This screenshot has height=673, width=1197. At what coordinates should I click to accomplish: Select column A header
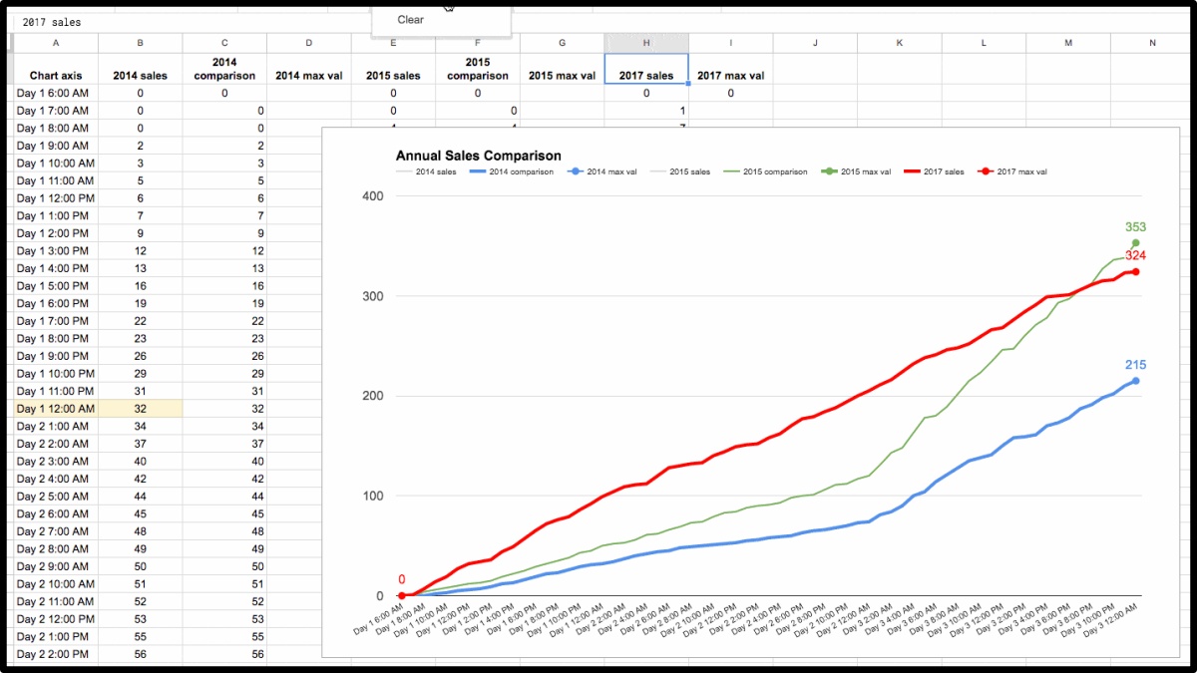pos(56,43)
